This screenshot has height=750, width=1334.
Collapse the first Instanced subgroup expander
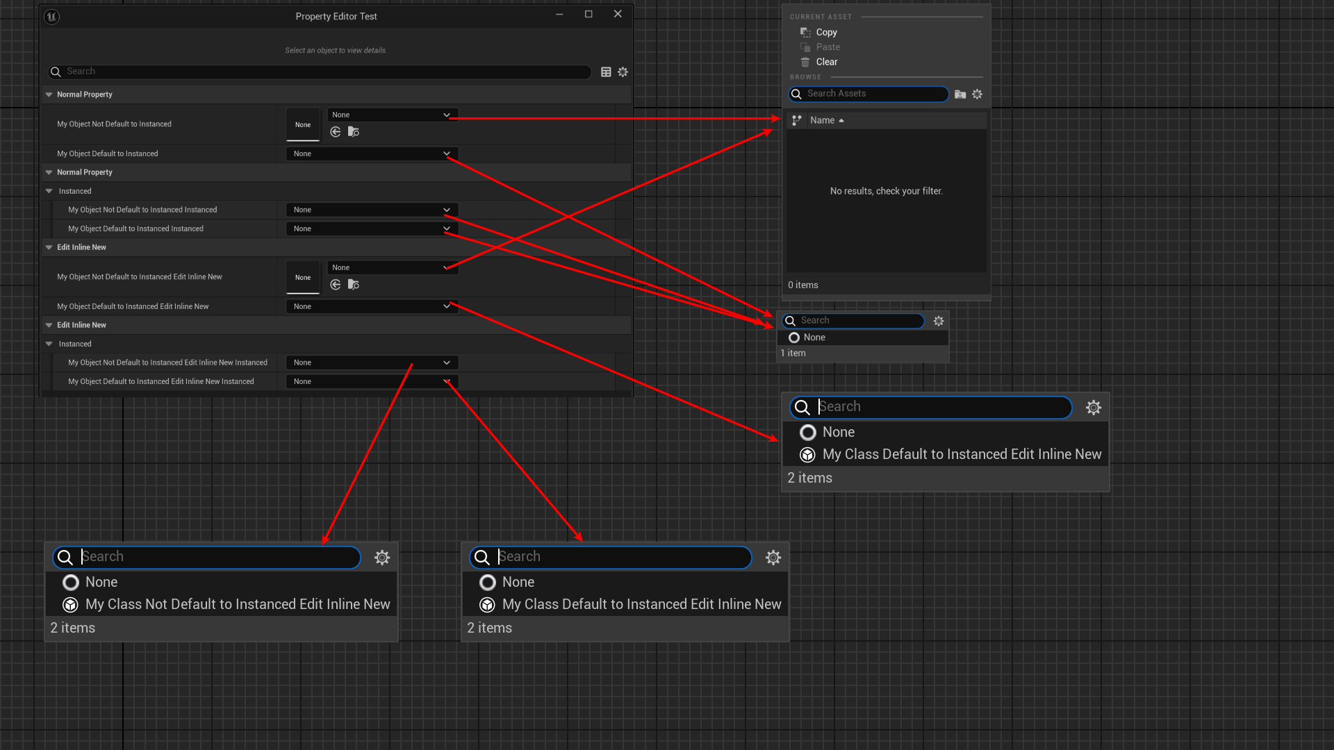click(x=49, y=191)
